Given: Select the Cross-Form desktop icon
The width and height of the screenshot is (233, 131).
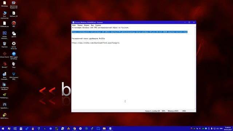Looking at the screenshot, I should 4,55.
